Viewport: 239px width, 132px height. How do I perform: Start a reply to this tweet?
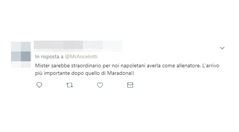click(39, 85)
